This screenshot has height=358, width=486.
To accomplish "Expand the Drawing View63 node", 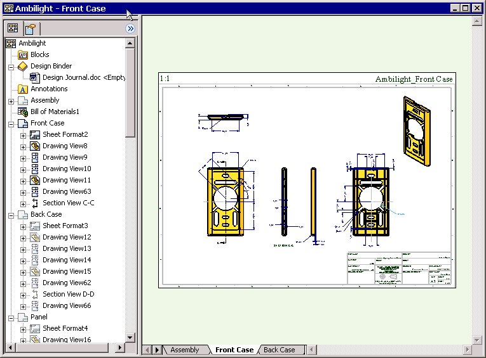I will coord(24,193).
